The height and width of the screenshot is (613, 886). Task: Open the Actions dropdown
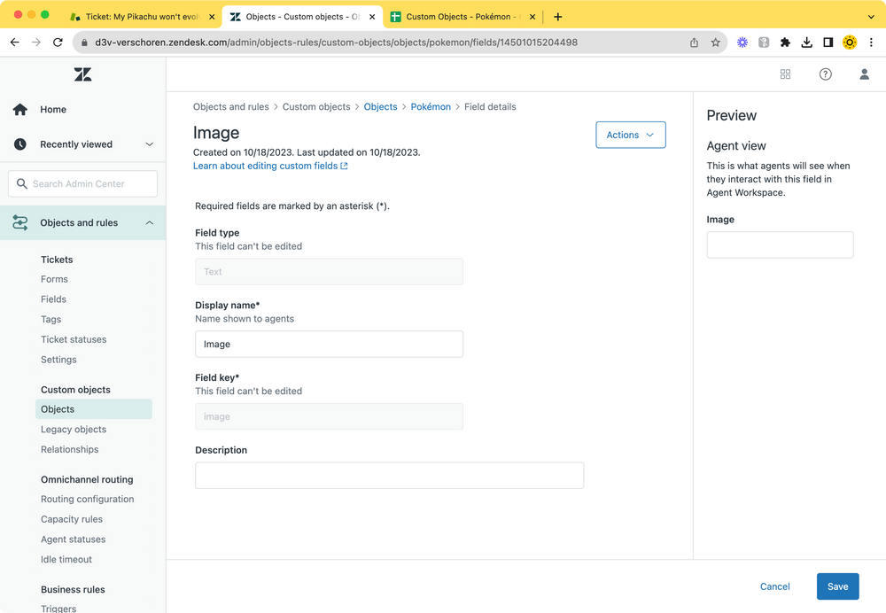[630, 135]
